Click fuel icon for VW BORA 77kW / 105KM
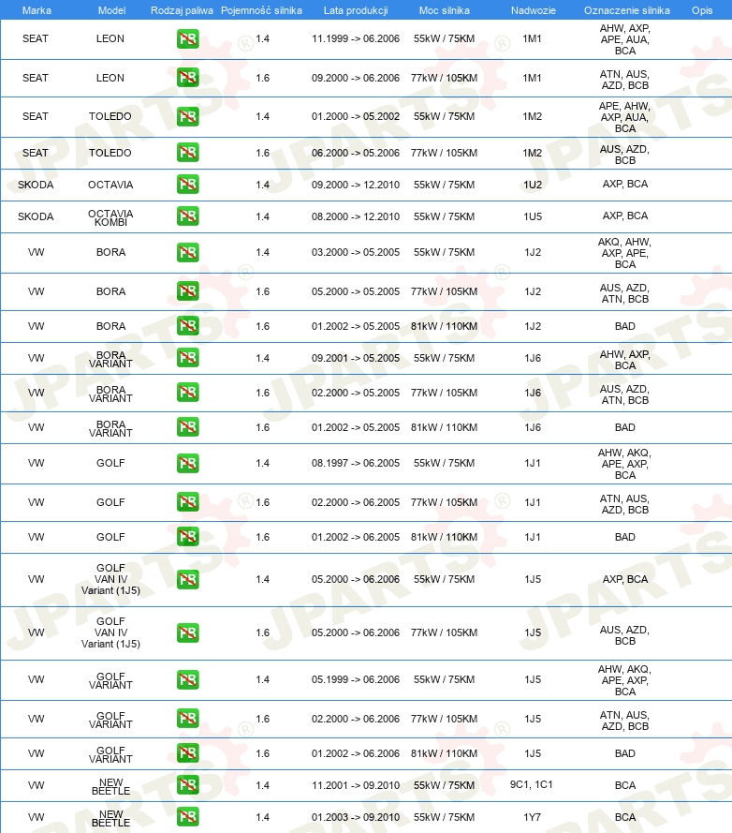The height and width of the screenshot is (833, 732). (x=188, y=291)
